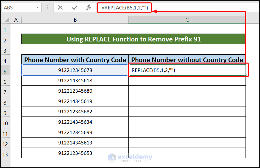Open the Insert Function fx dialog
This screenshot has height=168, width=260.
tap(88, 8)
